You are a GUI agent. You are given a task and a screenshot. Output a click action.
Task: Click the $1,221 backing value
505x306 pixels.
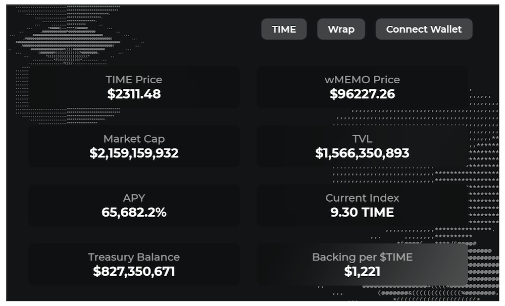click(362, 272)
